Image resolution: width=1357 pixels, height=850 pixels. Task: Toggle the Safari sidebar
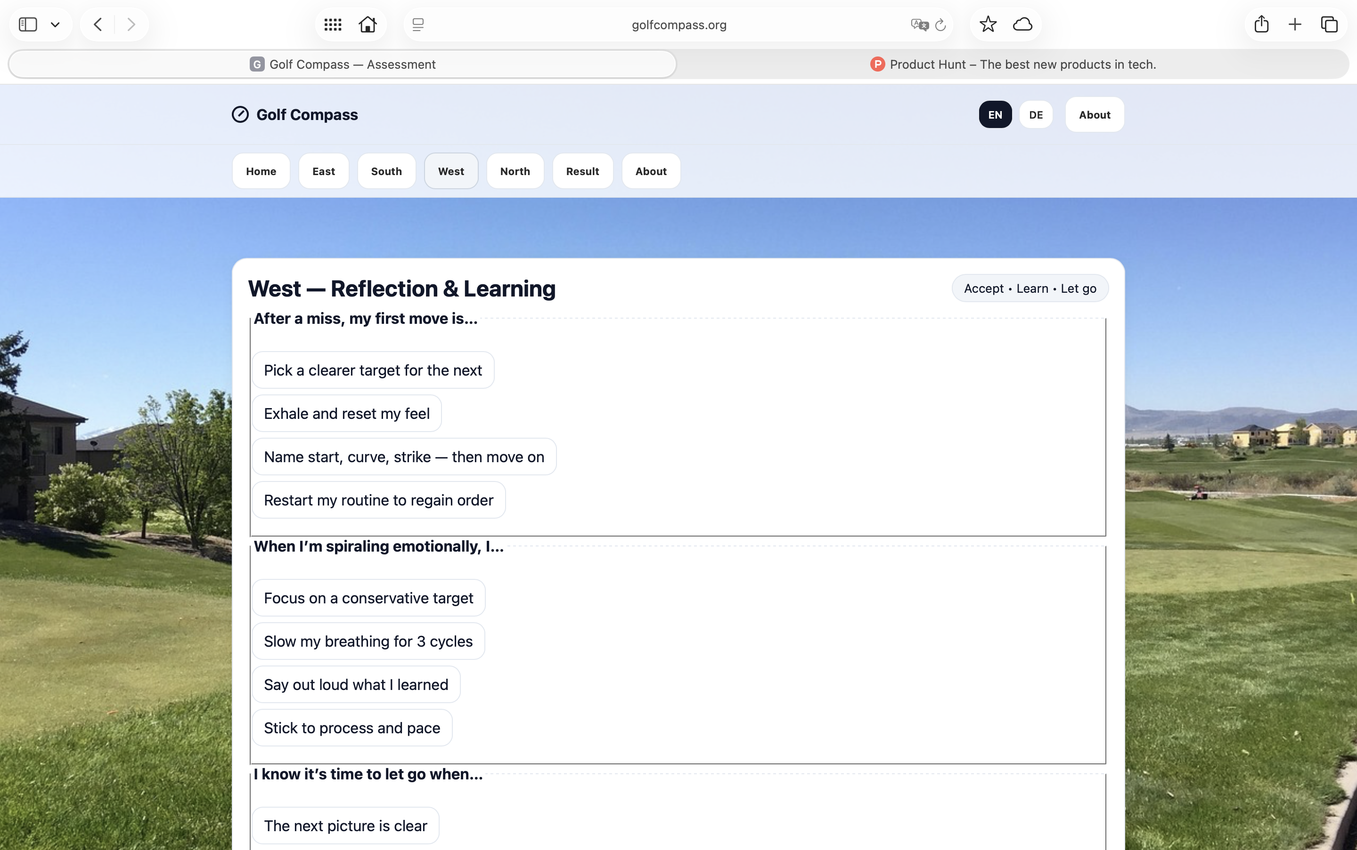coord(28,24)
